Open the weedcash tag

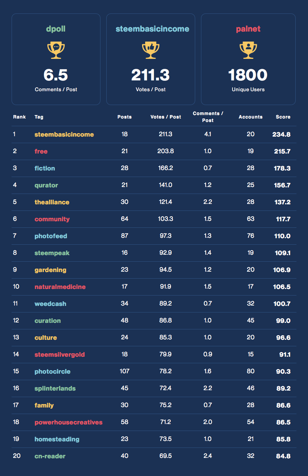50,304
